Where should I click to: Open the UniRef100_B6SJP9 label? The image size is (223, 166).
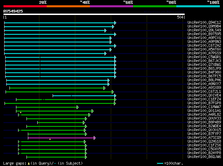[204, 69]
